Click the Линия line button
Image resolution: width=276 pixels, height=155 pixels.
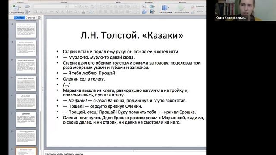pyautogui.click(x=197, y=12)
